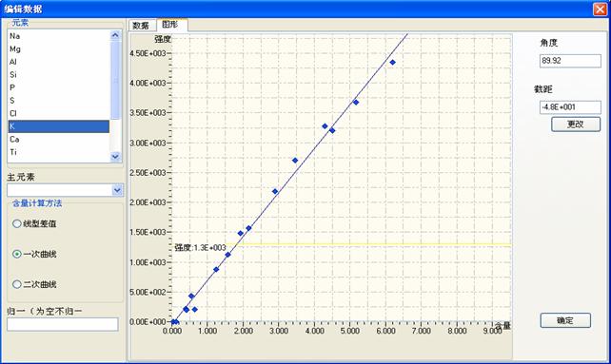The image size is (611, 364).
Task: Click the 更改 button
Action: click(x=576, y=125)
